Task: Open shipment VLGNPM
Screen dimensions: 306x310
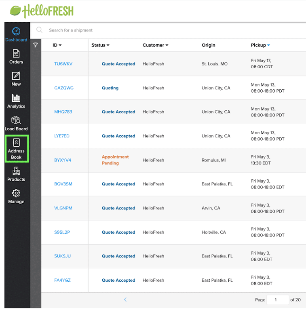Action: pos(63,208)
